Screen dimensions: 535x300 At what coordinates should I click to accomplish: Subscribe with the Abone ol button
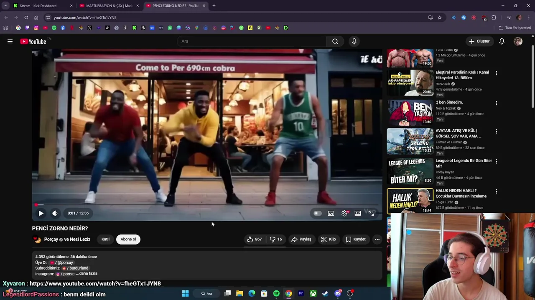pyautogui.click(x=128, y=239)
